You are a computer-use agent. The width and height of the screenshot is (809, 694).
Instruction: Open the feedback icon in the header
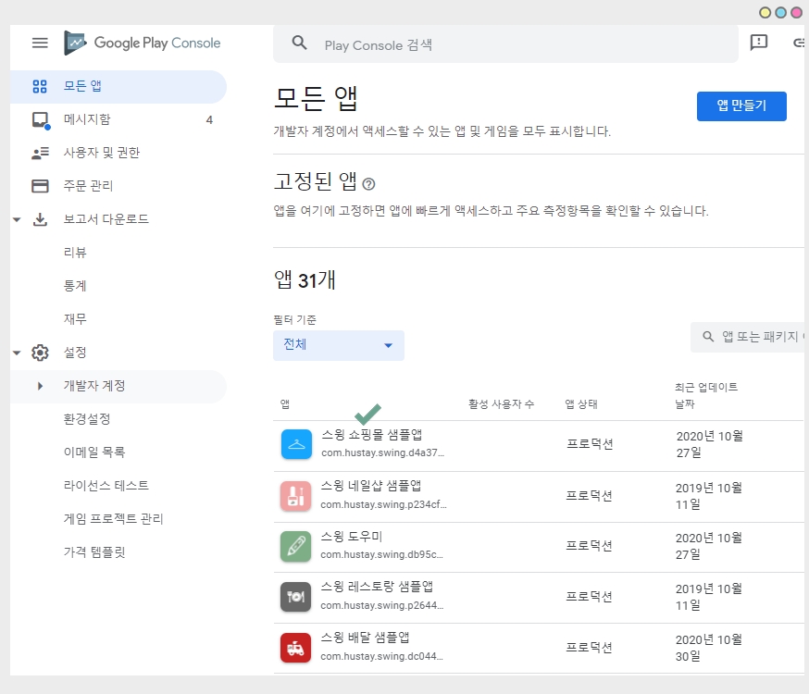(758, 43)
